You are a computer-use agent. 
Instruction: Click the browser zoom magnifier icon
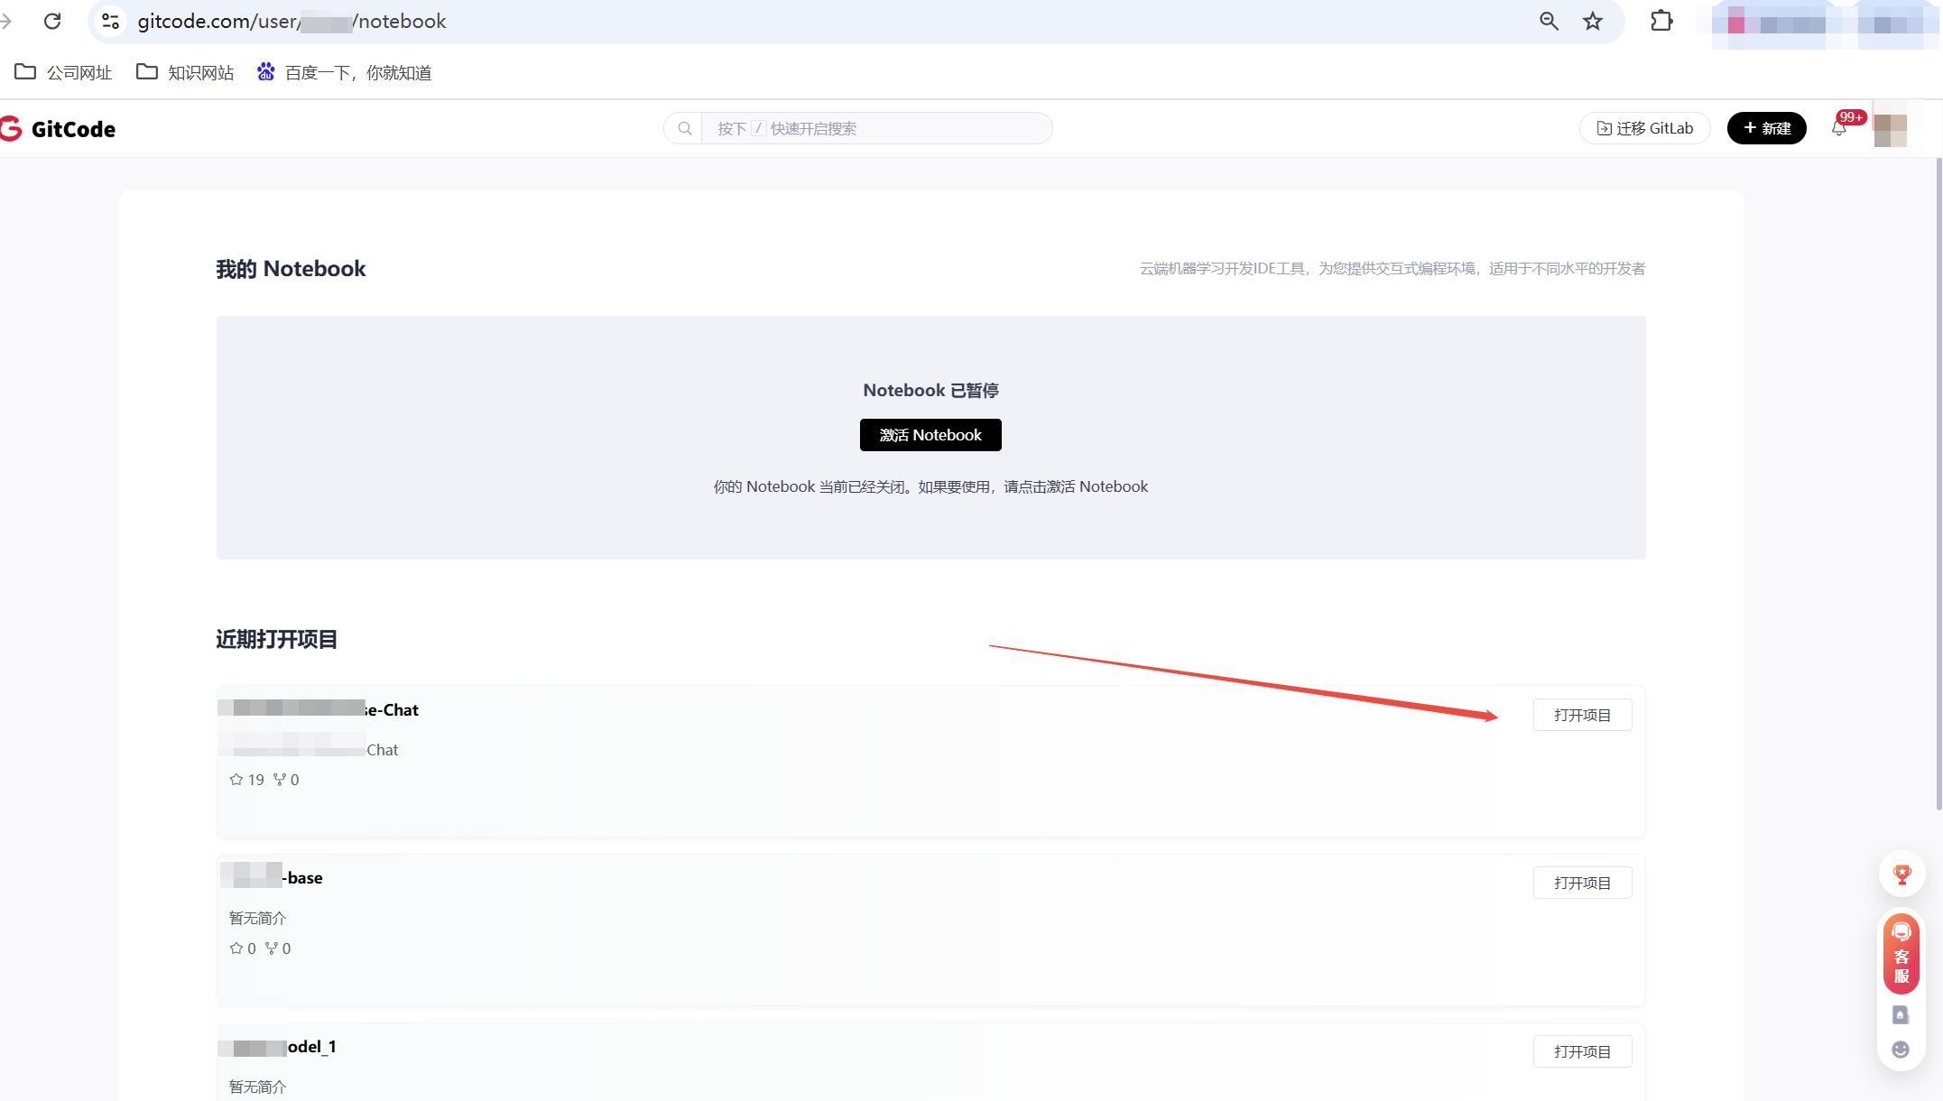pos(1549,22)
